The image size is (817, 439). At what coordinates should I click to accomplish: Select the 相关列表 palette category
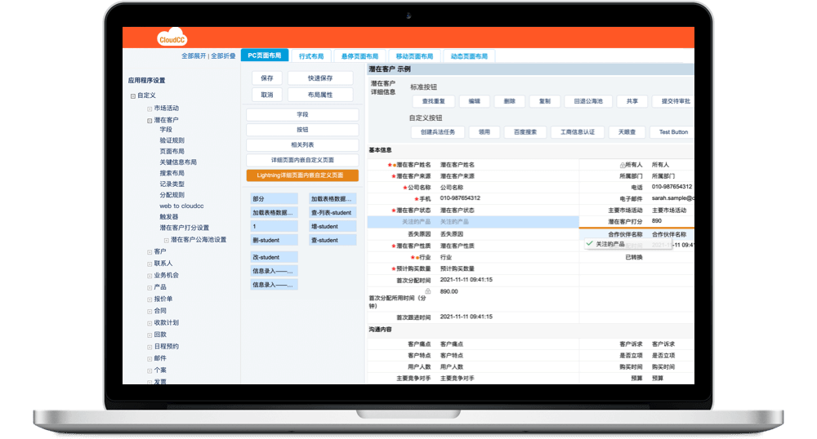click(x=302, y=144)
